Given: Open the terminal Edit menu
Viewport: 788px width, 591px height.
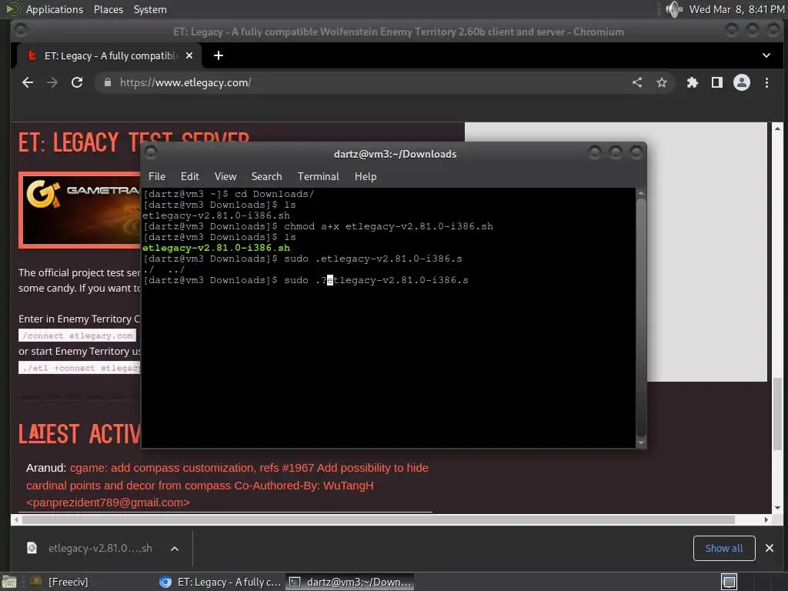Looking at the screenshot, I should click(190, 176).
